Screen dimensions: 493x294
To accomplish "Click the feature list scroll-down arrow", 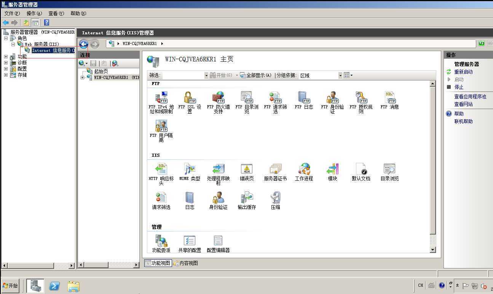I will (432, 250).
